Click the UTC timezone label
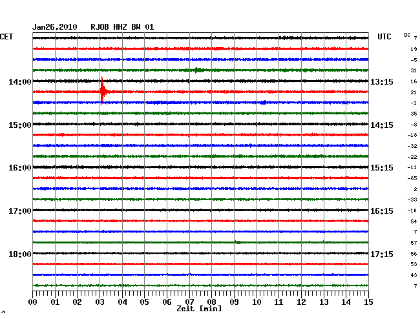Viewport: 420px width, 319px height. tap(384, 37)
